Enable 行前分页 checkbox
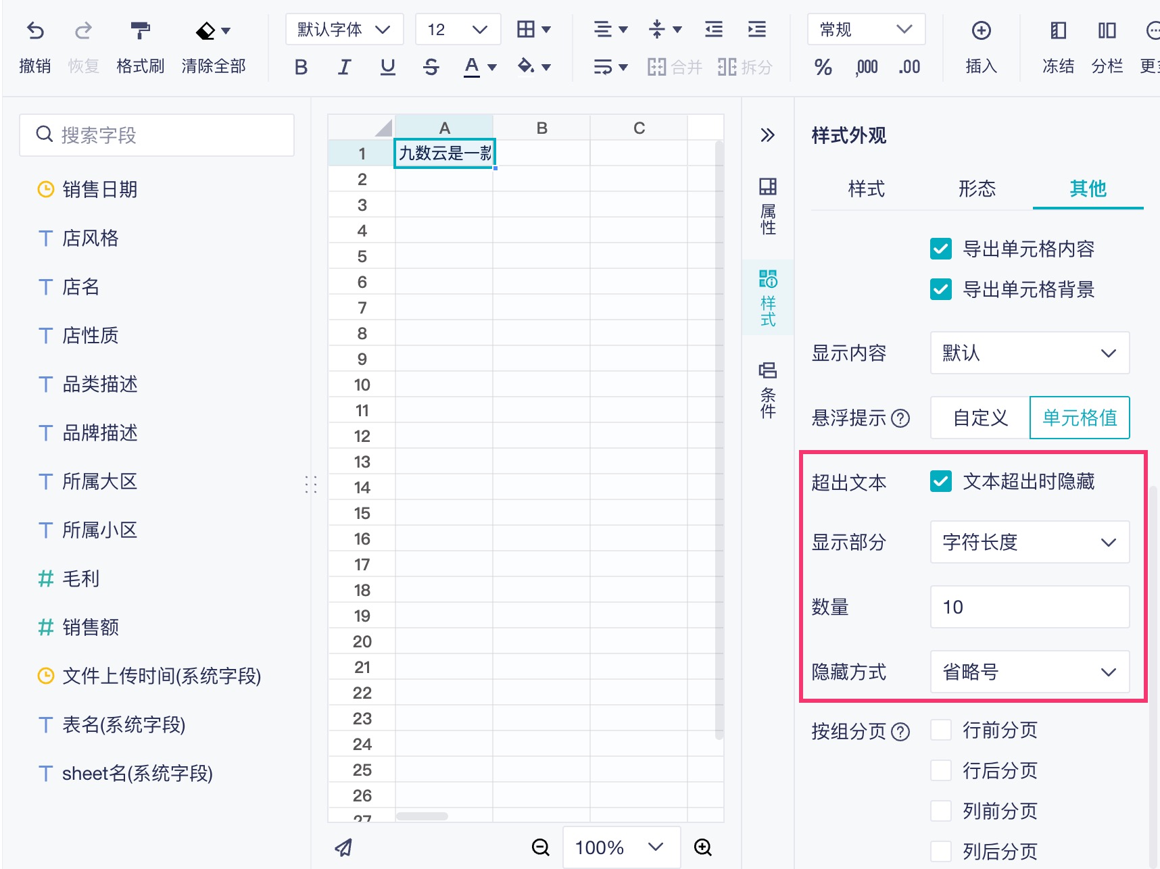 [941, 730]
